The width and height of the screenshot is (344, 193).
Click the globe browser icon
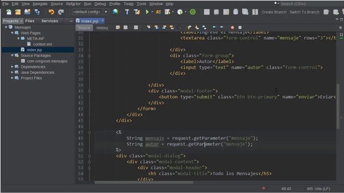116,12
